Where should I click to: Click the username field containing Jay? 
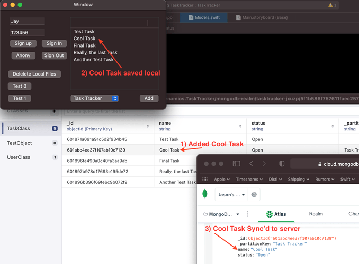click(27, 21)
